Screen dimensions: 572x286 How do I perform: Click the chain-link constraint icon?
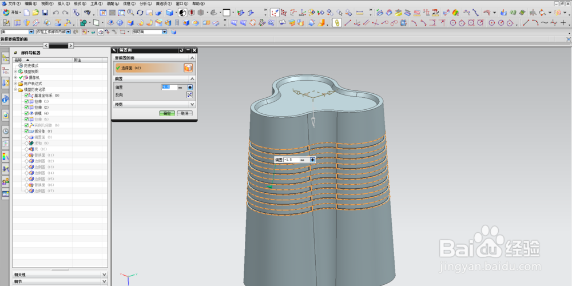pyautogui.click(x=337, y=23)
